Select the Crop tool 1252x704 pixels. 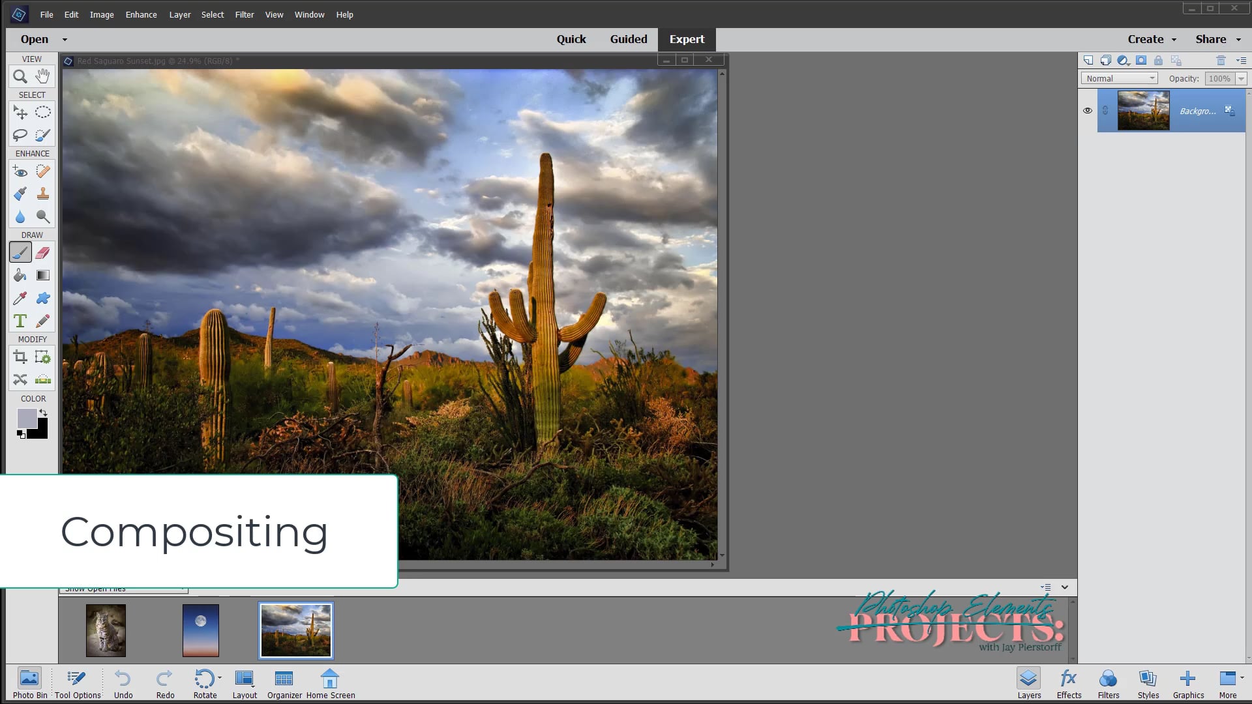pyautogui.click(x=20, y=357)
